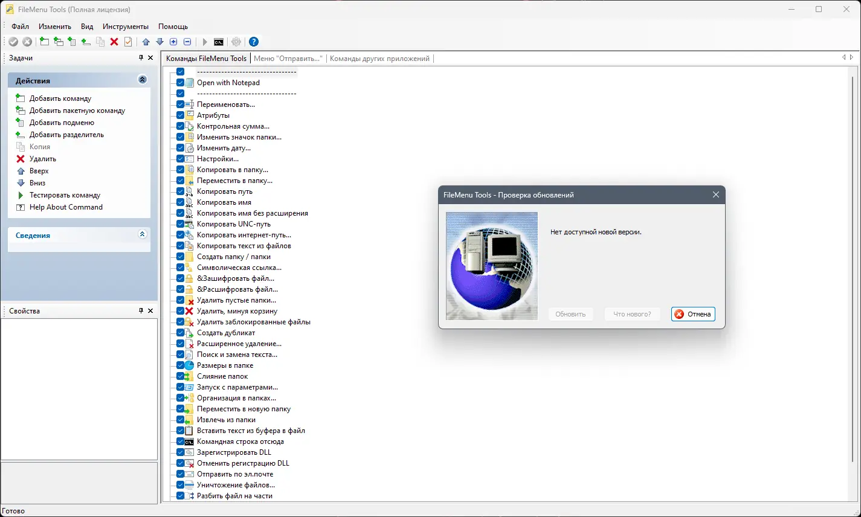The height and width of the screenshot is (517, 861).
Task: Click the Add Batch Command toolbar icon
Action: click(x=58, y=42)
